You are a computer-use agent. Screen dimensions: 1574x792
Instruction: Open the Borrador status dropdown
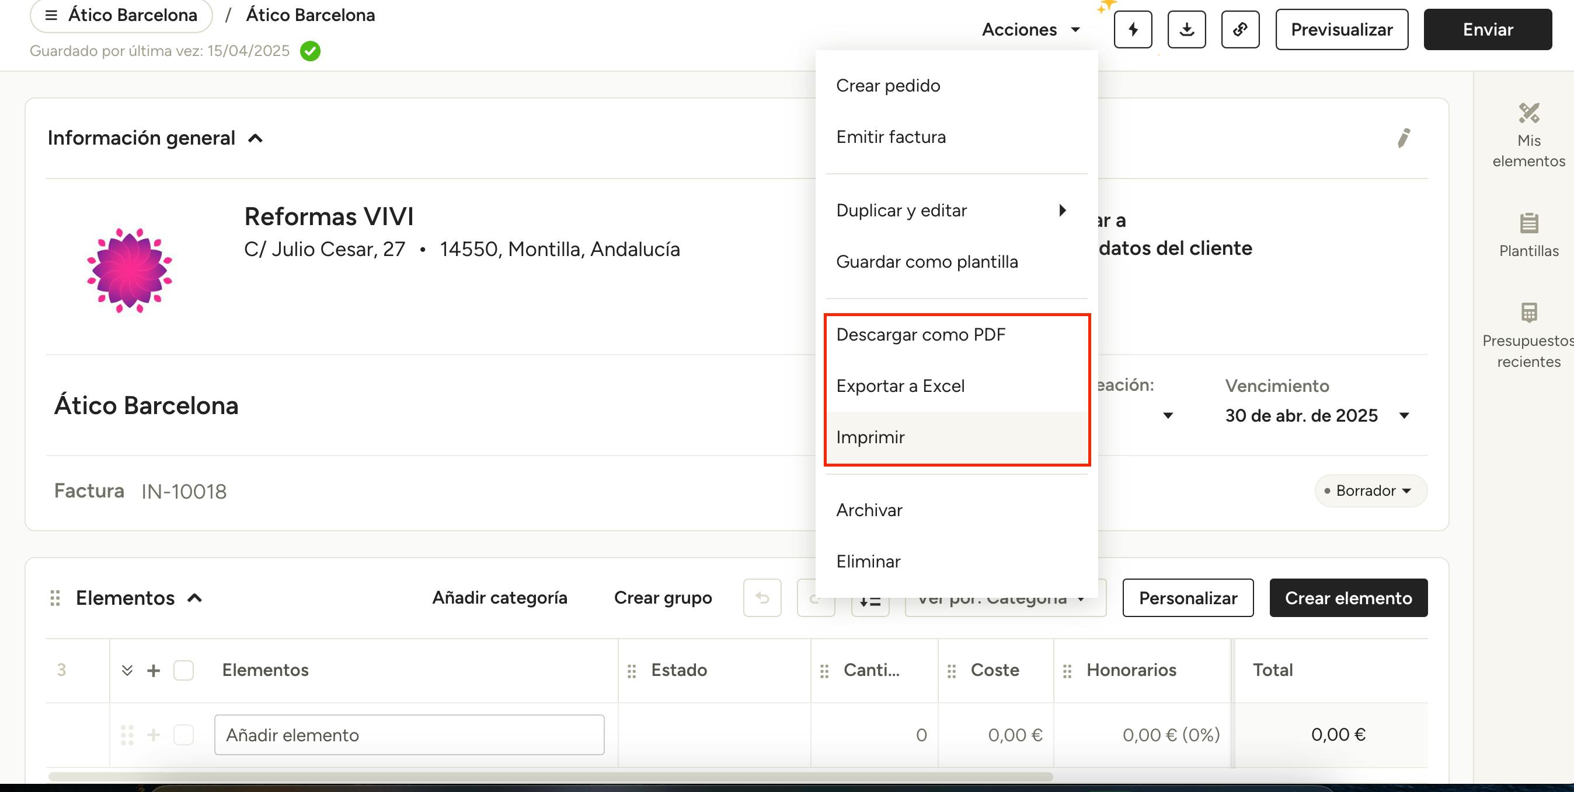click(x=1370, y=490)
